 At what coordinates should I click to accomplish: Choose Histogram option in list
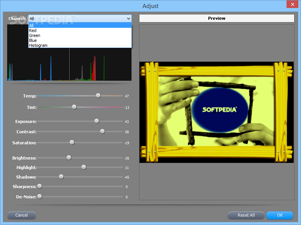[x=80, y=45]
